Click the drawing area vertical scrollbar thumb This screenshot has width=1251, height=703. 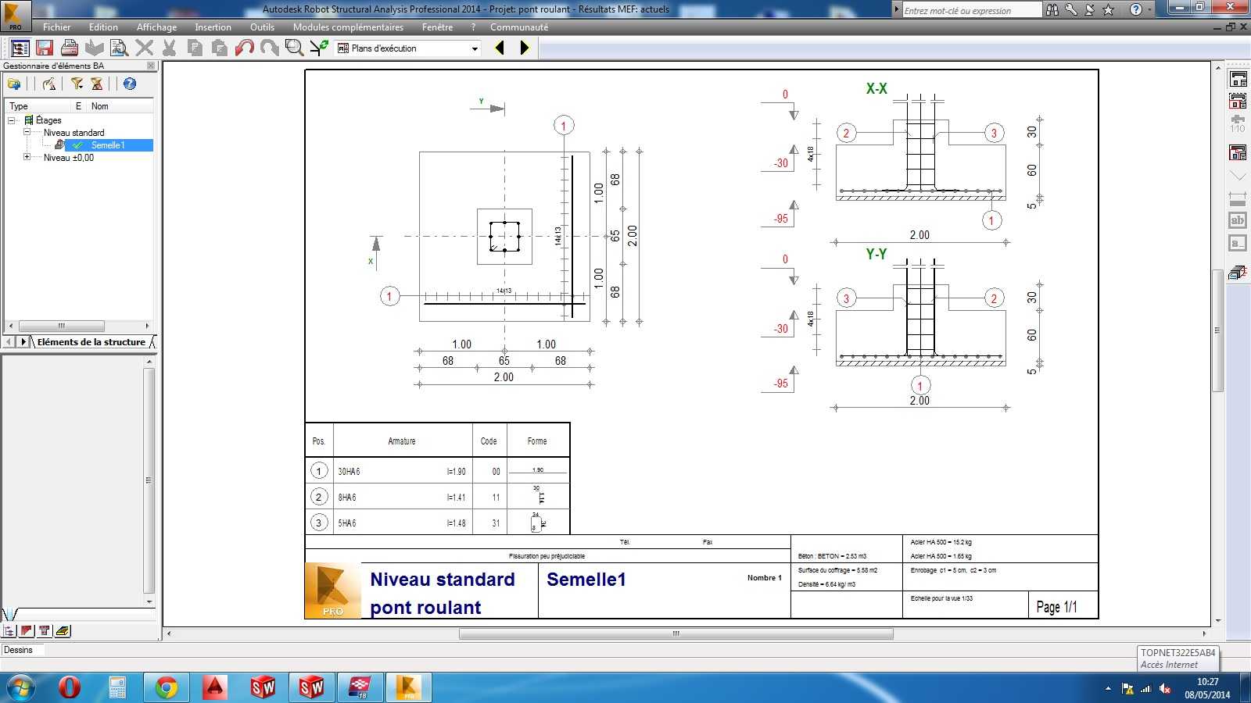(1217, 330)
